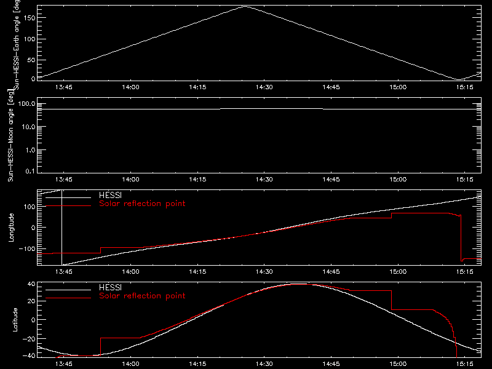Screen dimensions: 492x369
Task: Click white legend line sample in Latitude plot
Action: coord(68,290)
